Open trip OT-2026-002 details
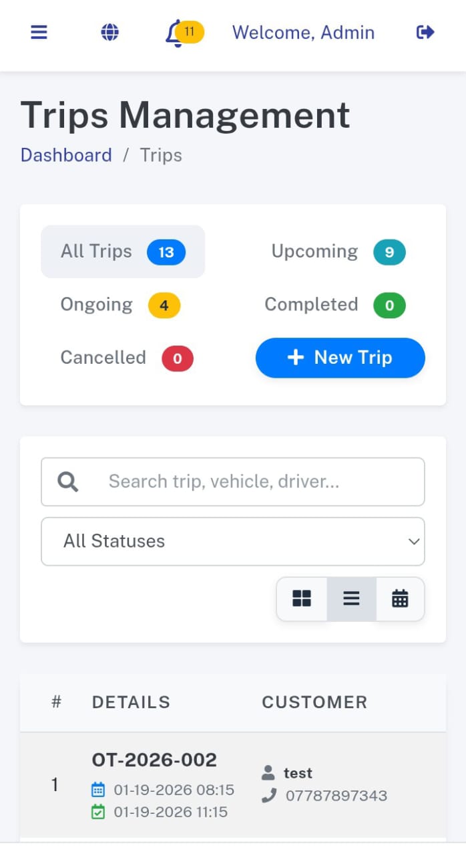 pos(154,760)
